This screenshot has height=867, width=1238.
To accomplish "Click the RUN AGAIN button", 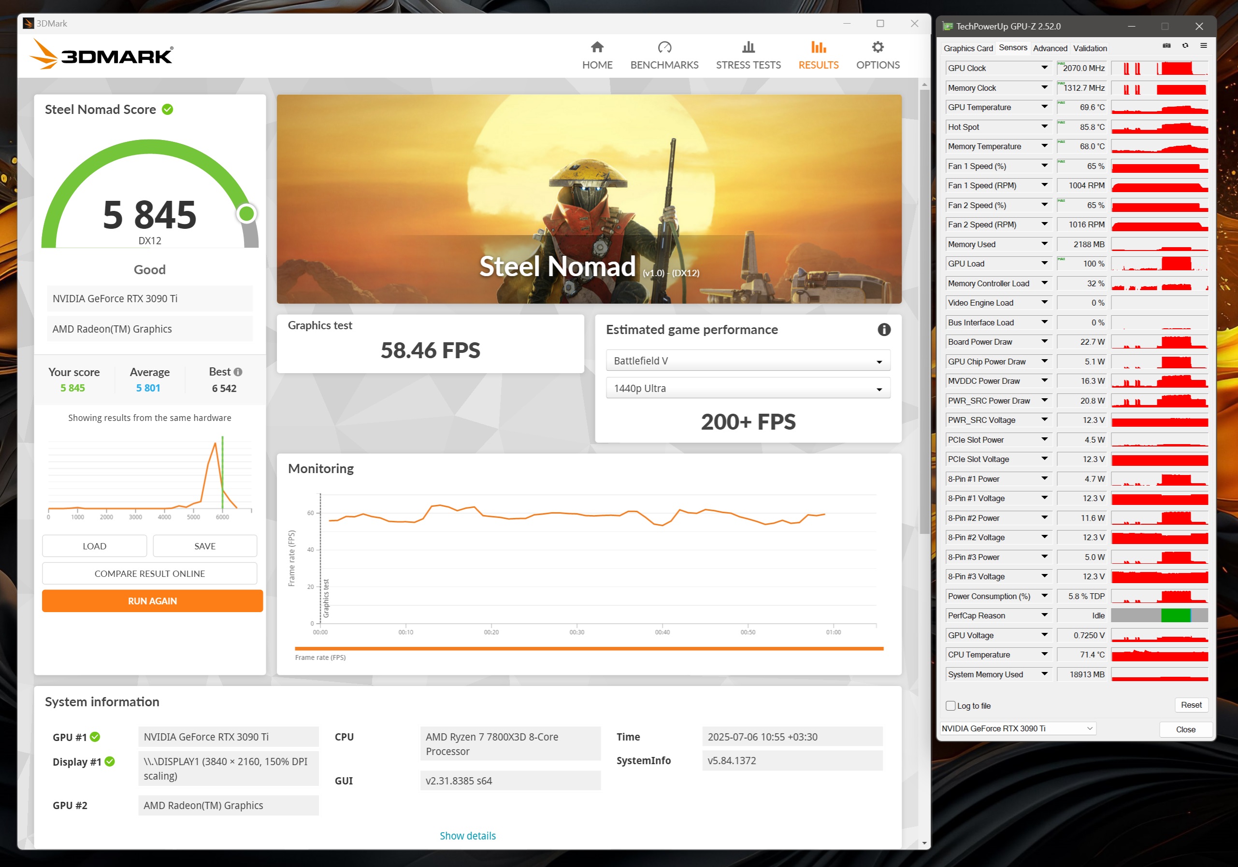I will [152, 601].
